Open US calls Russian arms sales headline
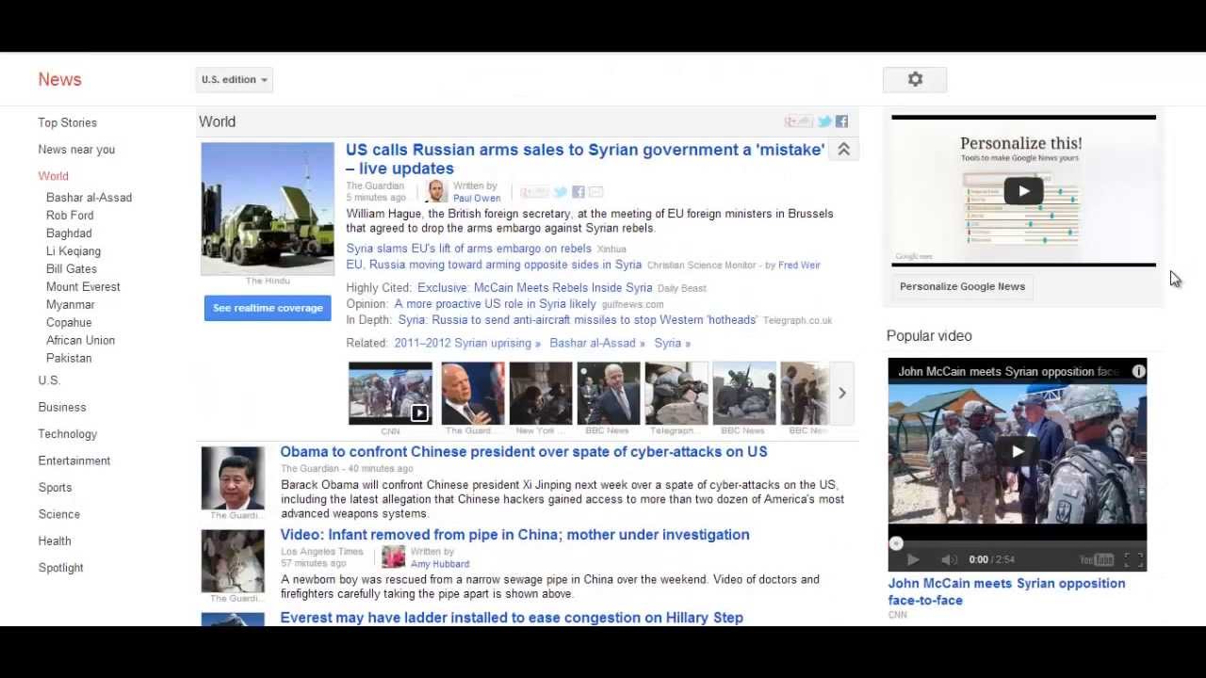 pyautogui.click(x=585, y=159)
